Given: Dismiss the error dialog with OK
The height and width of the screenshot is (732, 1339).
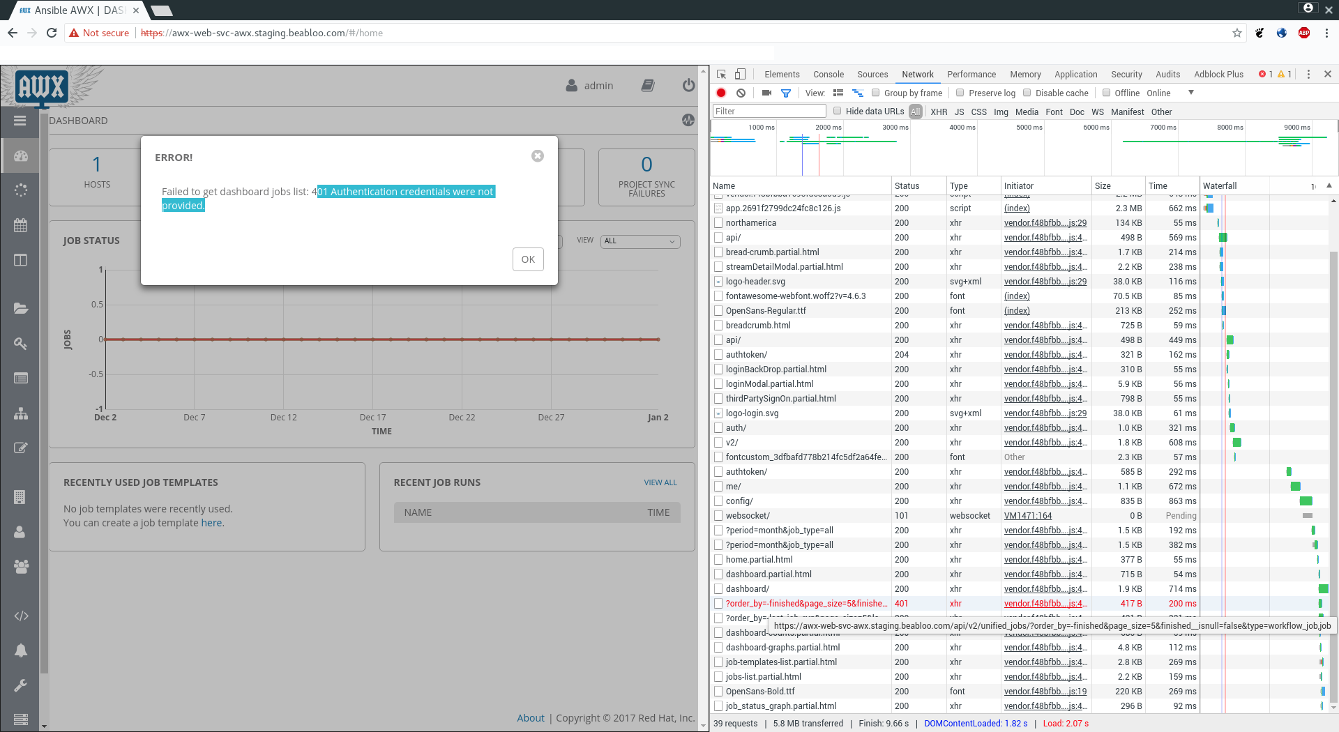Looking at the screenshot, I should 528,259.
